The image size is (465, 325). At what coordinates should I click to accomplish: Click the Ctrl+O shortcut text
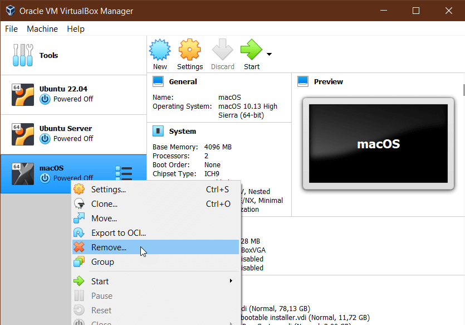coord(218,204)
